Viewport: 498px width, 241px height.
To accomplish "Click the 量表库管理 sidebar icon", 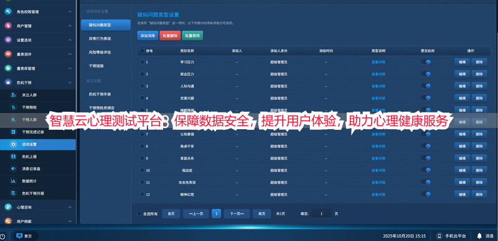I will tap(8, 68).
